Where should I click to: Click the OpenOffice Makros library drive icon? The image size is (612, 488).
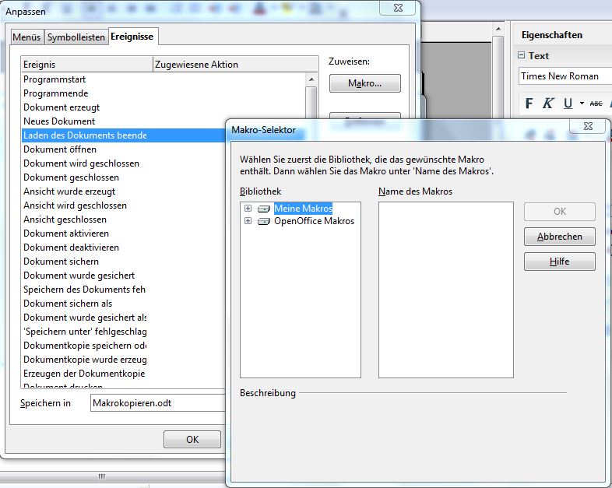[x=264, y=221]
